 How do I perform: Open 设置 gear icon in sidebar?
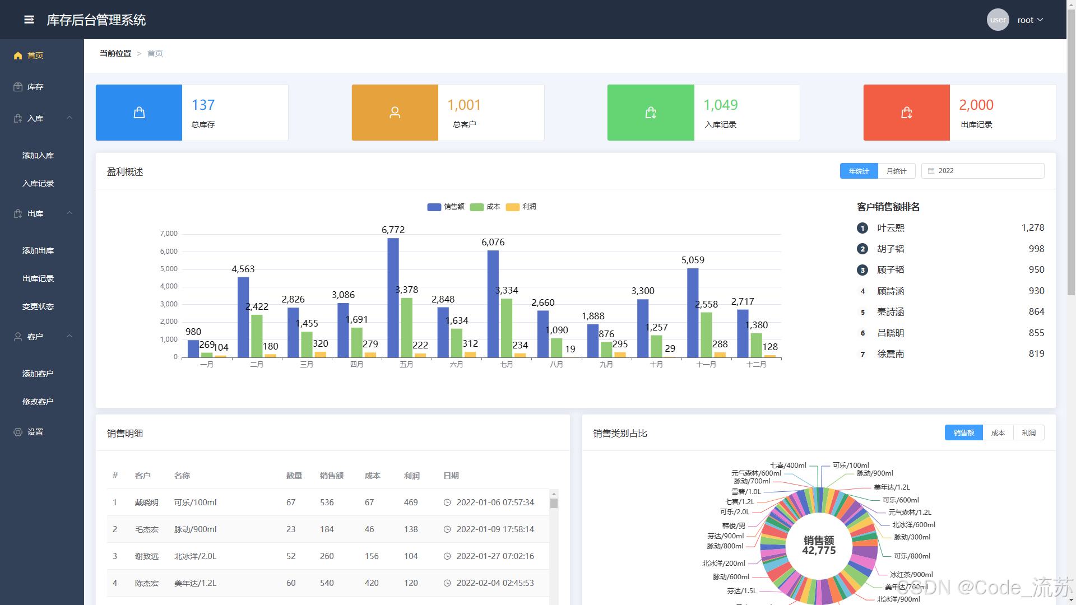[x=18, y=432]
